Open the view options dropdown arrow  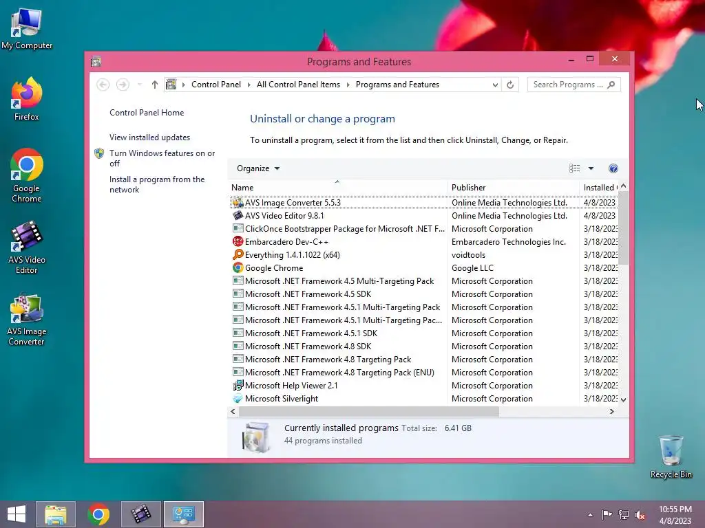point(591,168)
